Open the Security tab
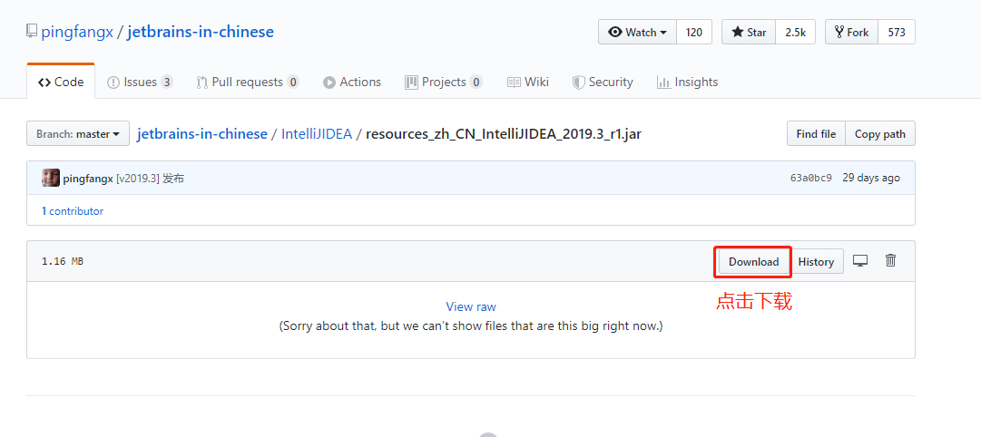The image size is (981, 437). (603, 82)
